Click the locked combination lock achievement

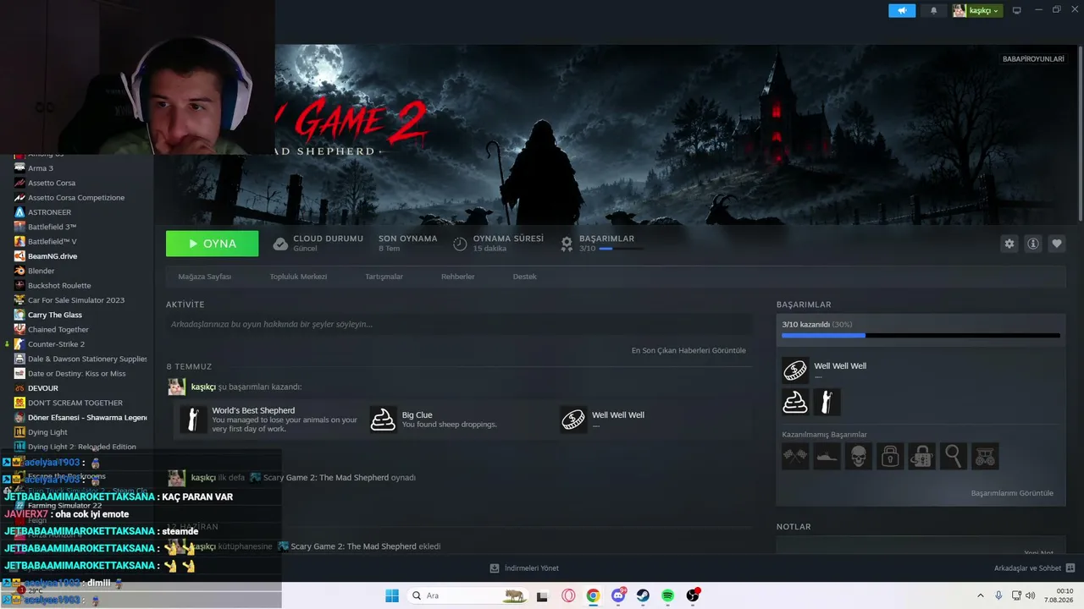pos(921,456)
